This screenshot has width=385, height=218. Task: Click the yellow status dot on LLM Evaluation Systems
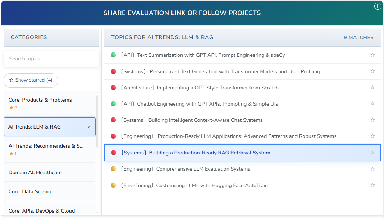(x=113, y=169)
